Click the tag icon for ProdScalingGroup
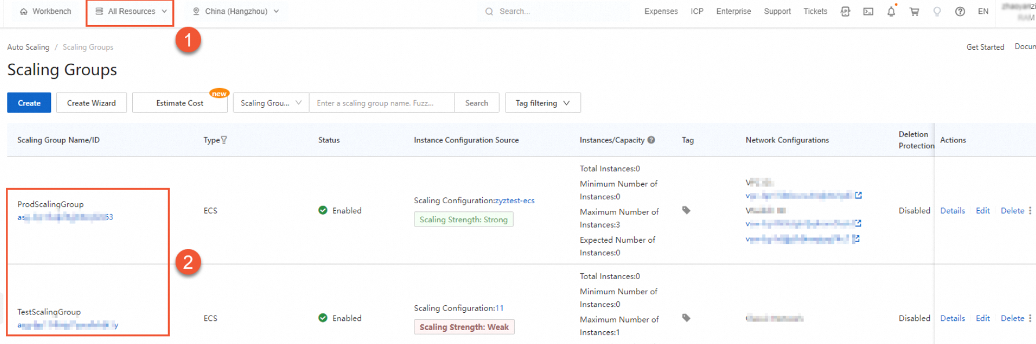The width and height of the screenshot is (1036, 344). click(x=686, y=210)
